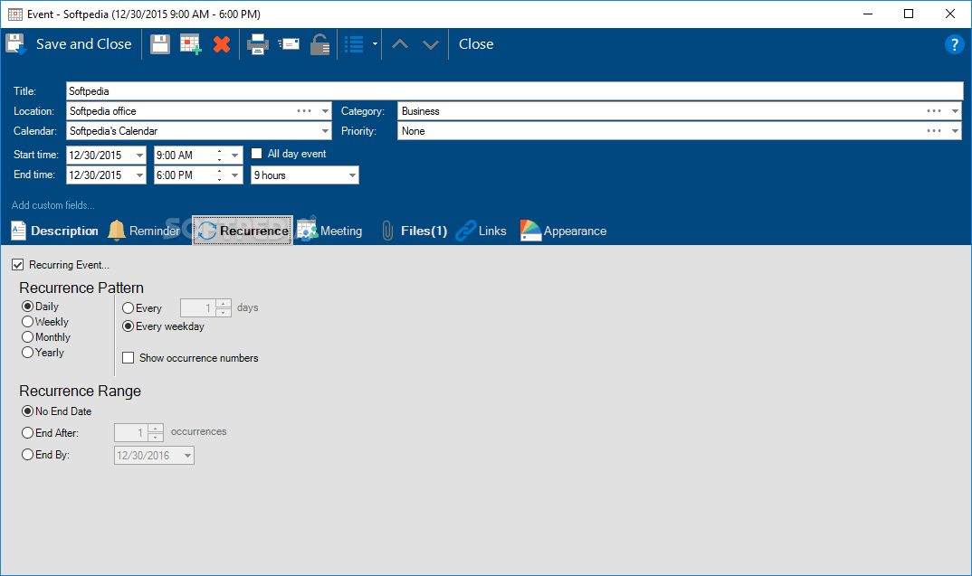This screenshot has width=972, height=576.
Task: Select the Weekly recurrence pattern
Action: point(27,321)
